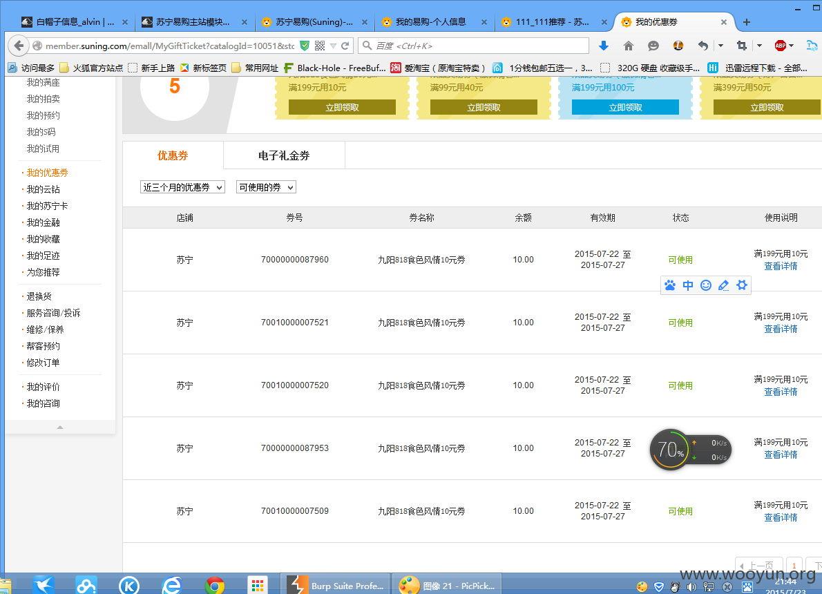822x594 pixels.
Task: Click the crop screenshot toolbar icon
Action: tap(741, 46)
